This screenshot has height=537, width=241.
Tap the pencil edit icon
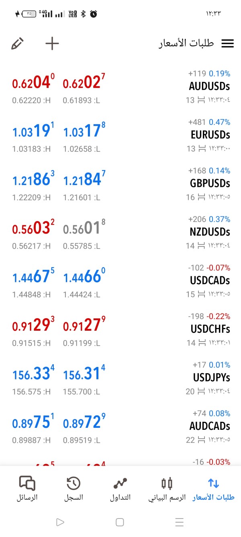pyautogui.click(x=17, y=44)
